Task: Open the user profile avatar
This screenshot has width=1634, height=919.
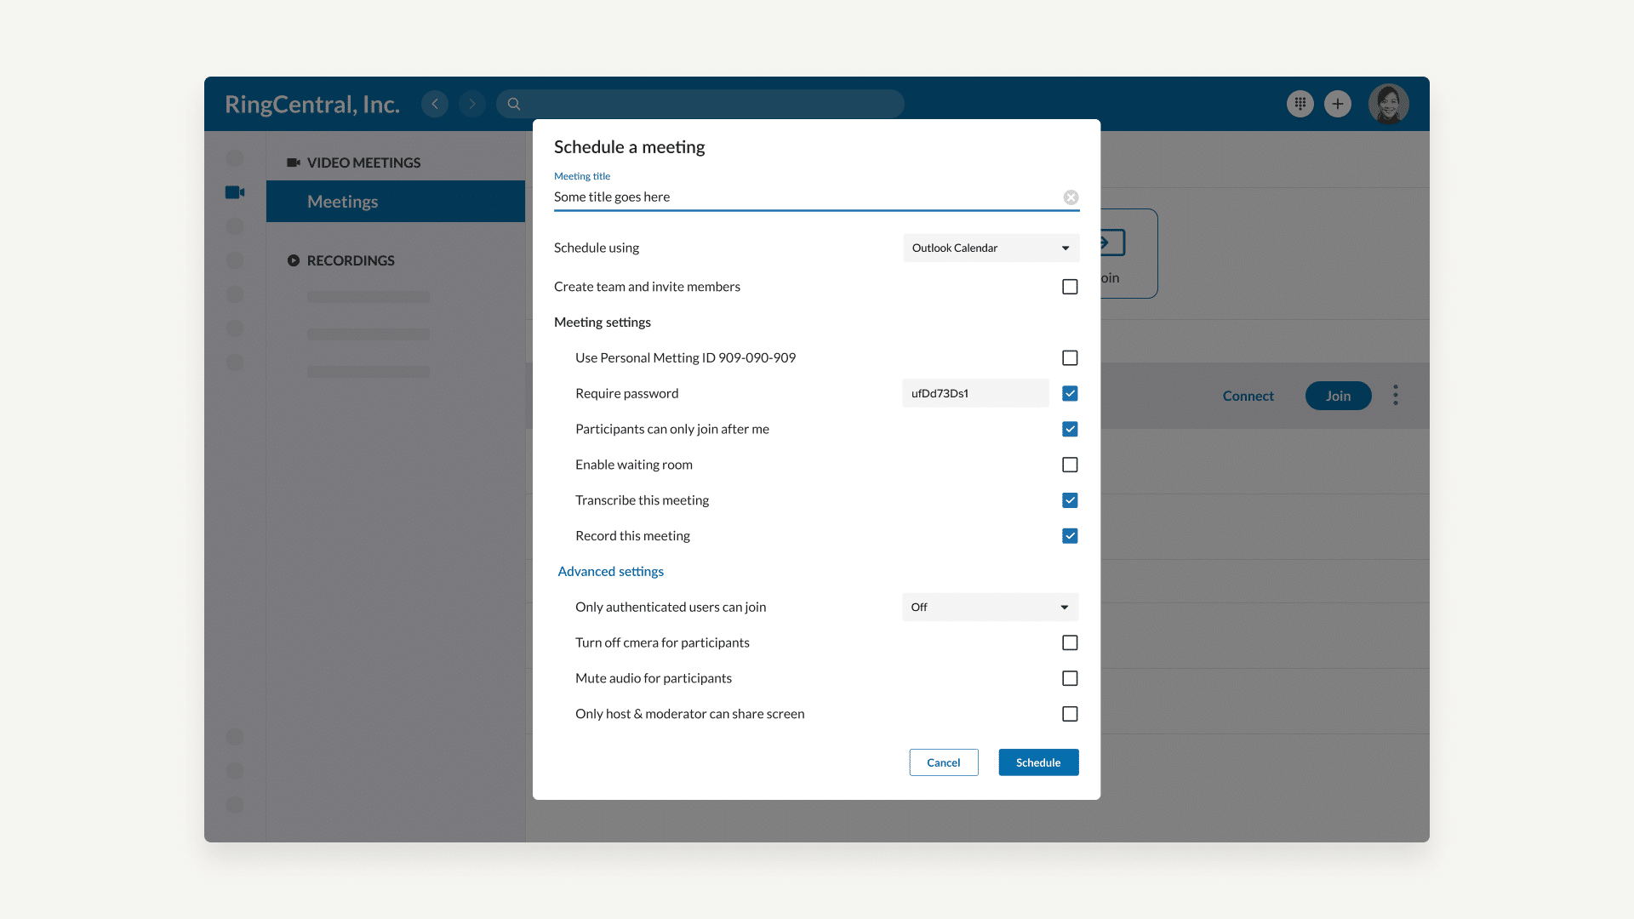Action: [1388, 104]
